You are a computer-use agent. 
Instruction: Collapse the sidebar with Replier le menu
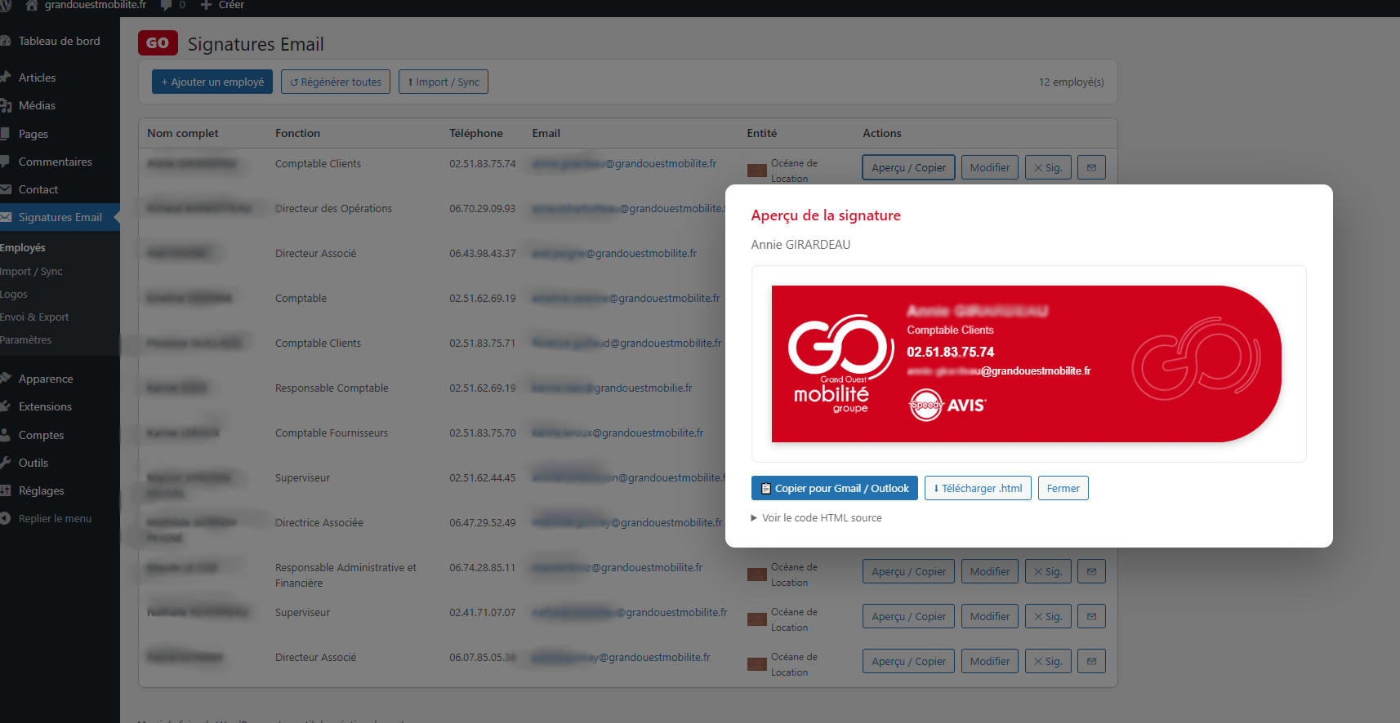point(54,518)
